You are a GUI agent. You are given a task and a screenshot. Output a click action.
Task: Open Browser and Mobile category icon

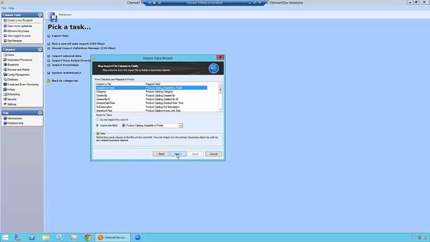5,70
